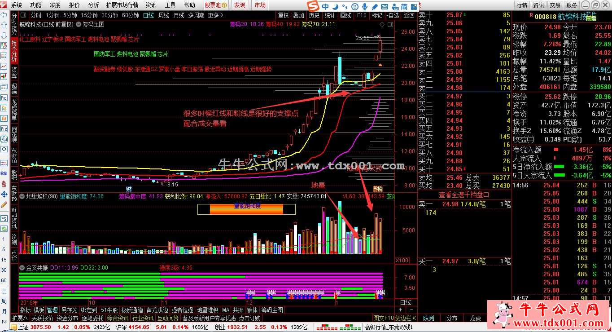Click the RSI indicator icon in sidebar
The image size is (612, 332).
click(4, 173)
